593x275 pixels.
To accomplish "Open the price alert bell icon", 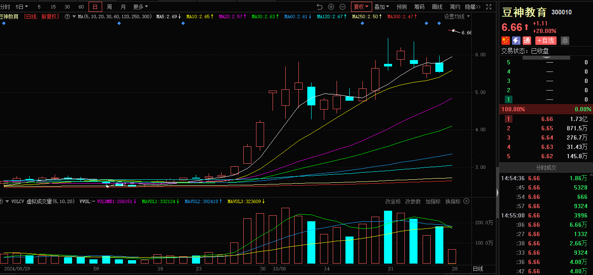I will (x=565, y=41).
